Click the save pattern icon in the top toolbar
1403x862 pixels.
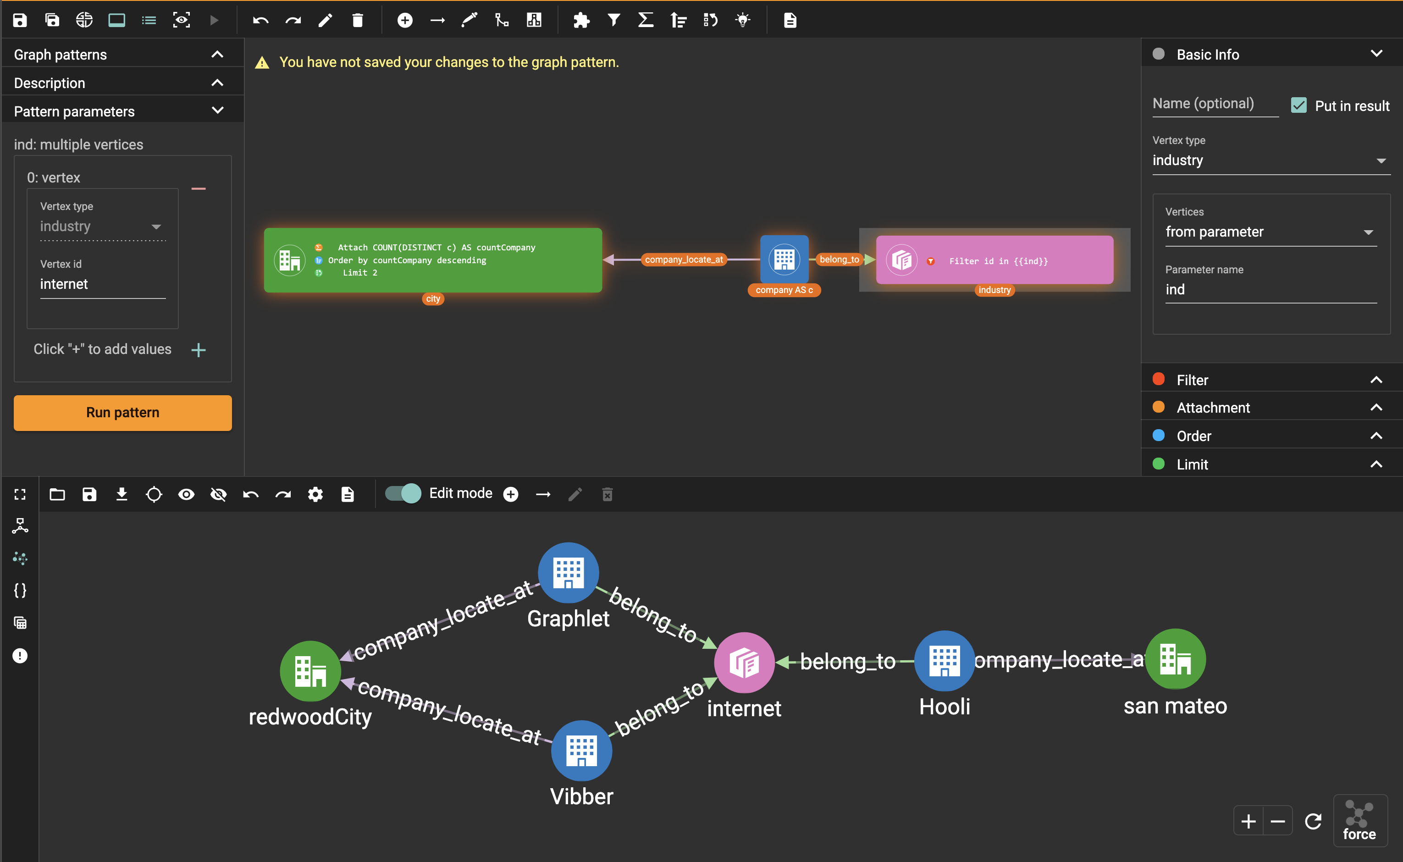coord(20,21)
